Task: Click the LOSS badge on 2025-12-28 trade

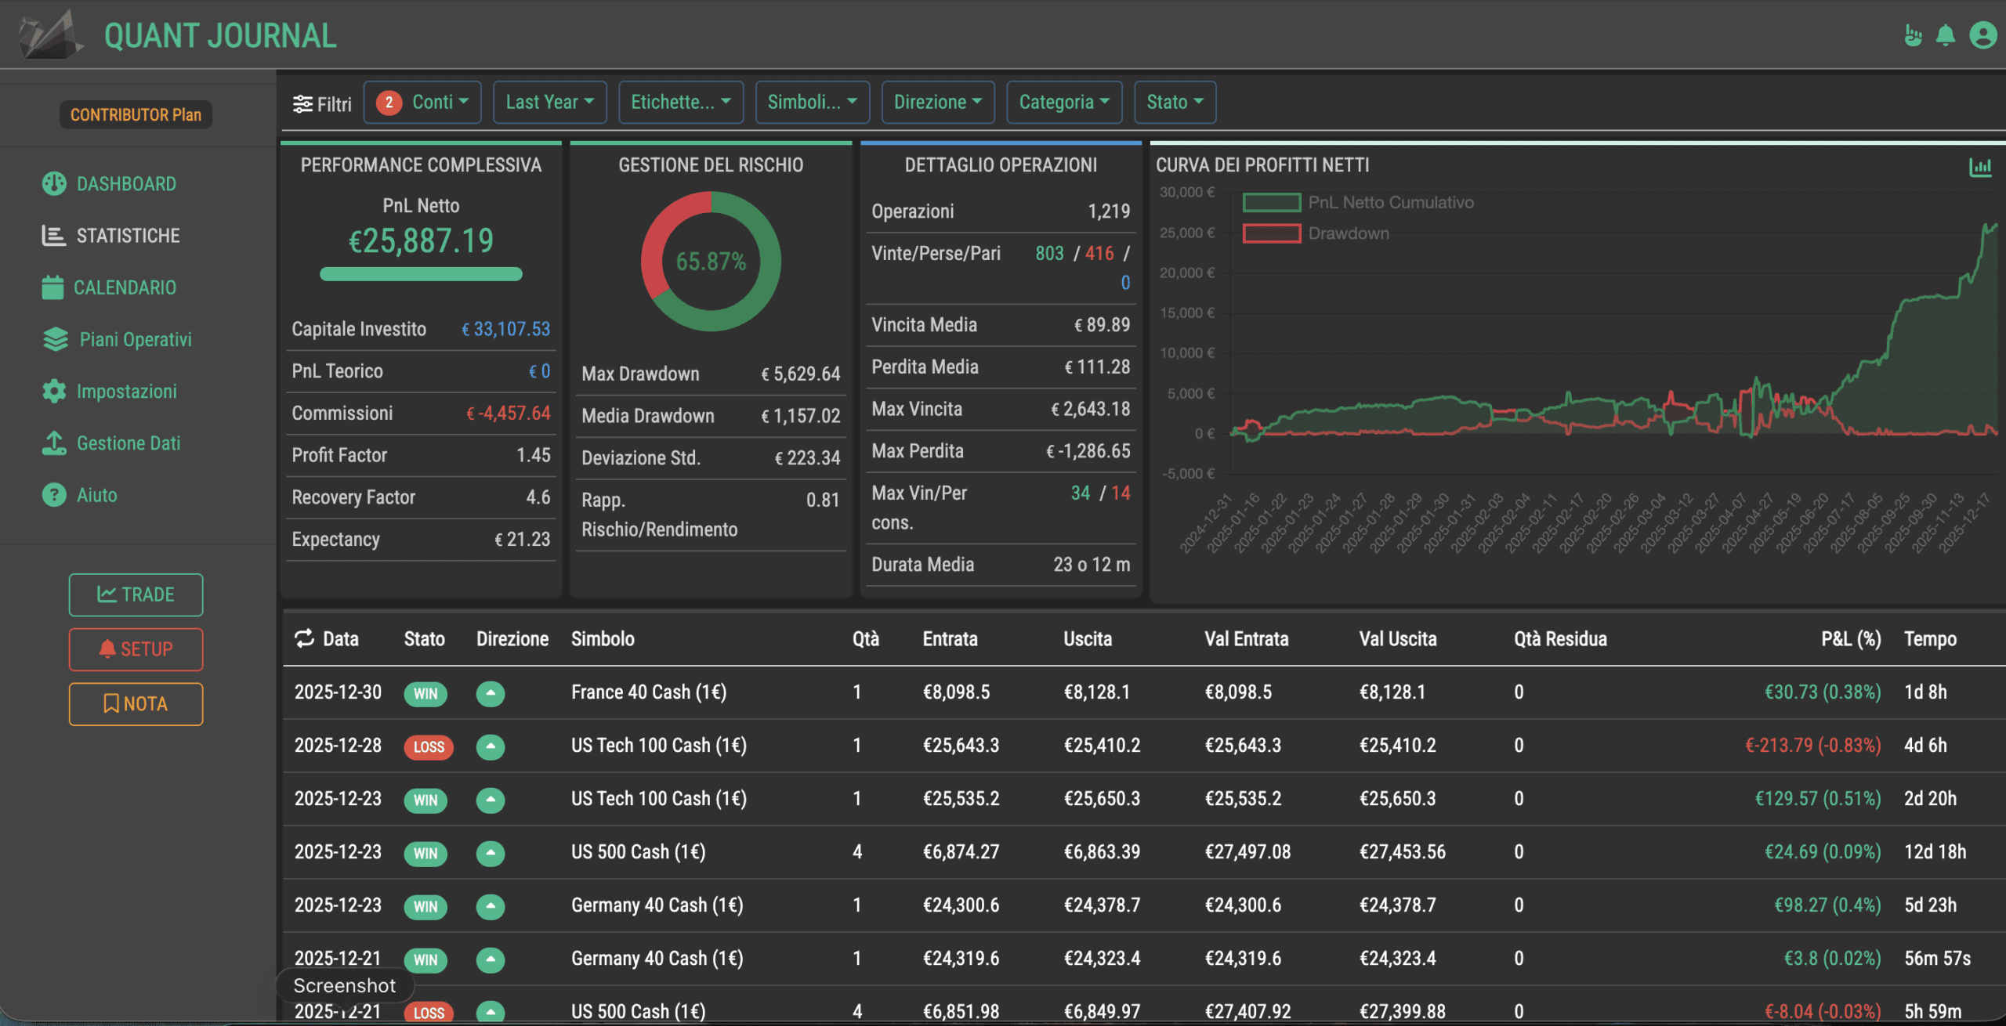Action: coord(429,746)
